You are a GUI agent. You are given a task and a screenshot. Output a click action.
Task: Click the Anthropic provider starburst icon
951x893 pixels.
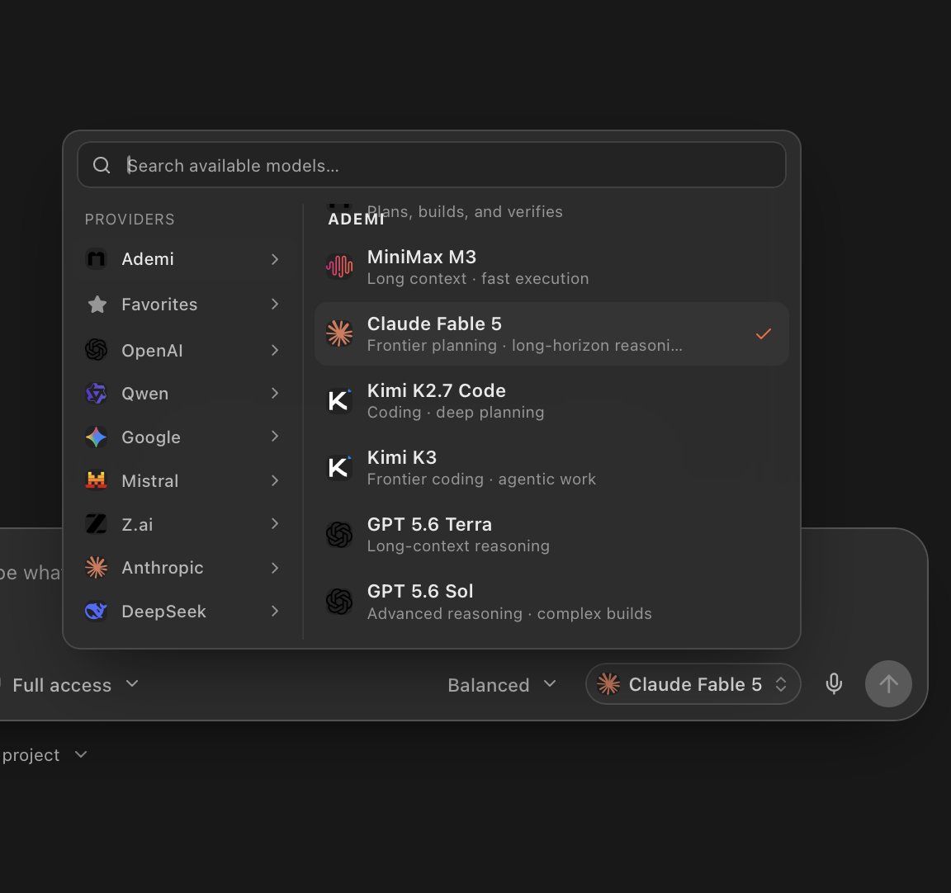[97, 568]
